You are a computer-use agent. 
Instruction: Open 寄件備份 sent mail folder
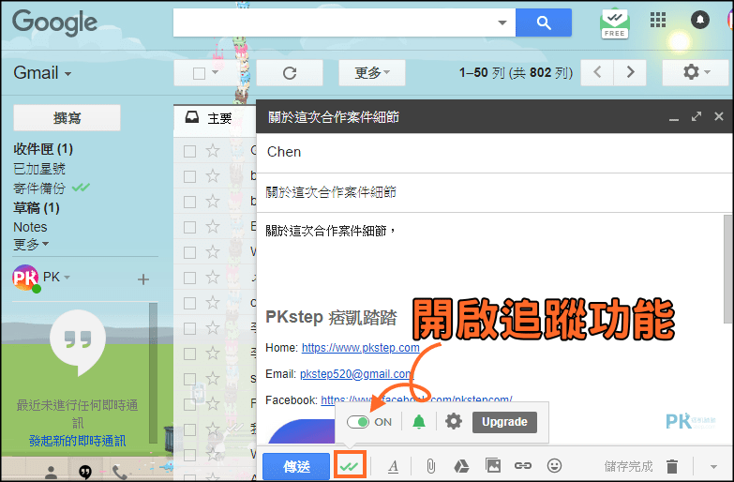coord(39,188)
